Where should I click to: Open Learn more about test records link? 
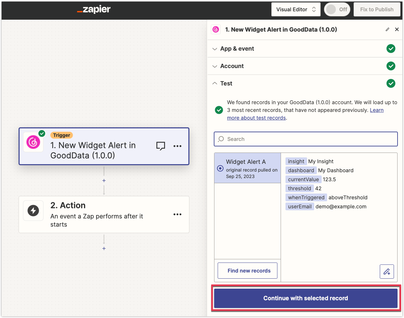click(305, 114)
